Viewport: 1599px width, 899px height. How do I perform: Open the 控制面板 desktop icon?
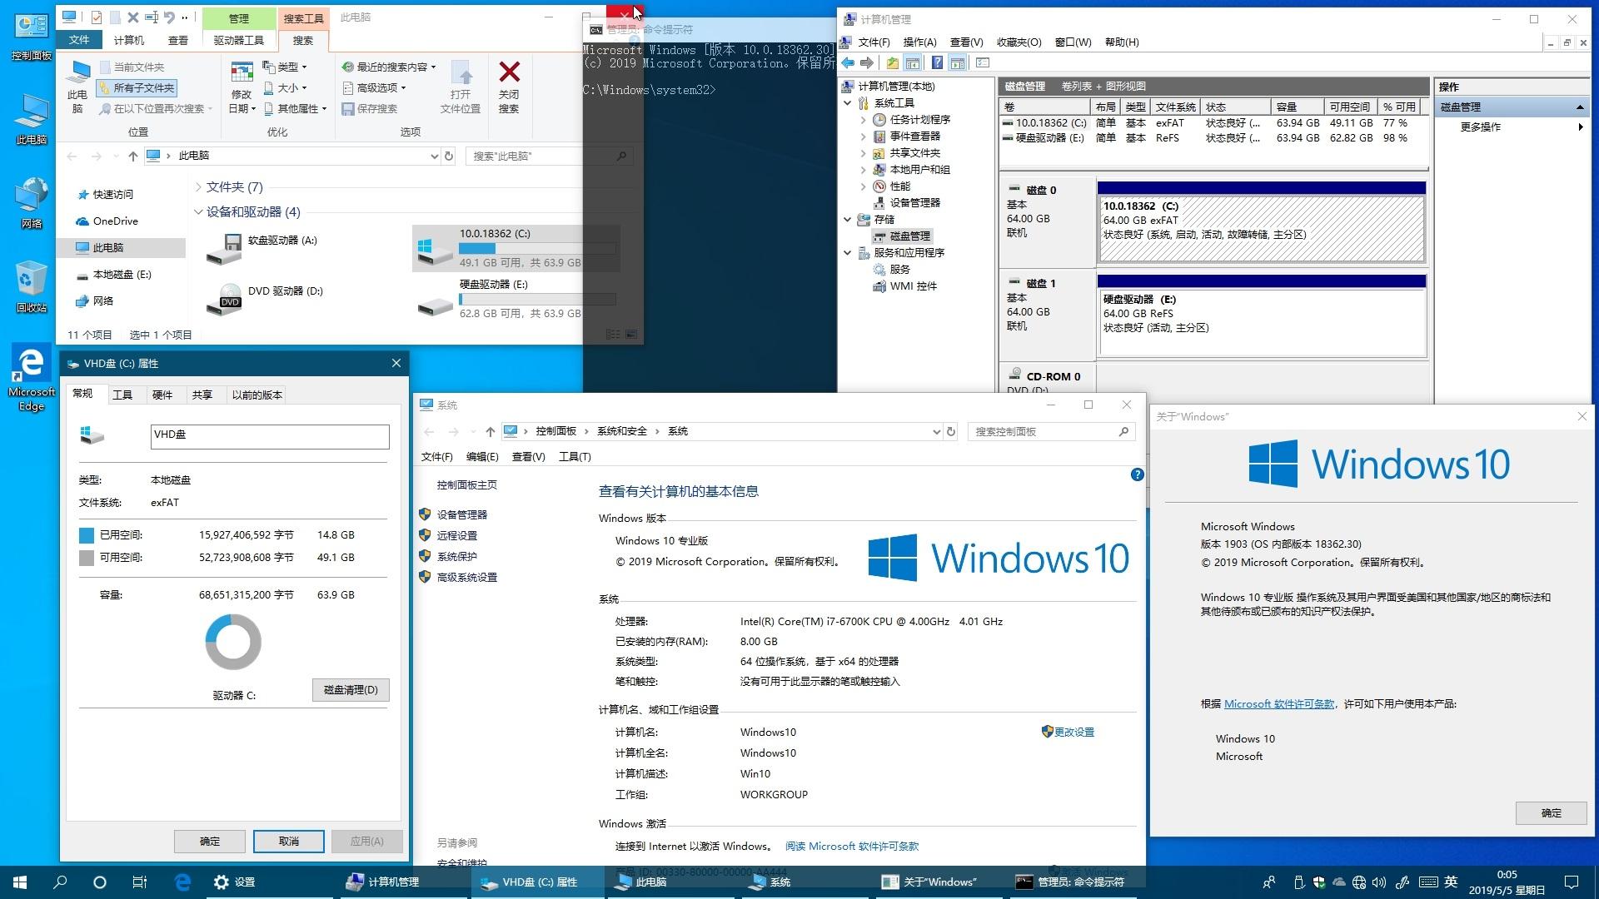pos(31,37)
